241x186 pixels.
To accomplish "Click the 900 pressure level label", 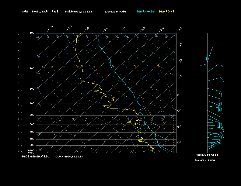I will (32, 145).
